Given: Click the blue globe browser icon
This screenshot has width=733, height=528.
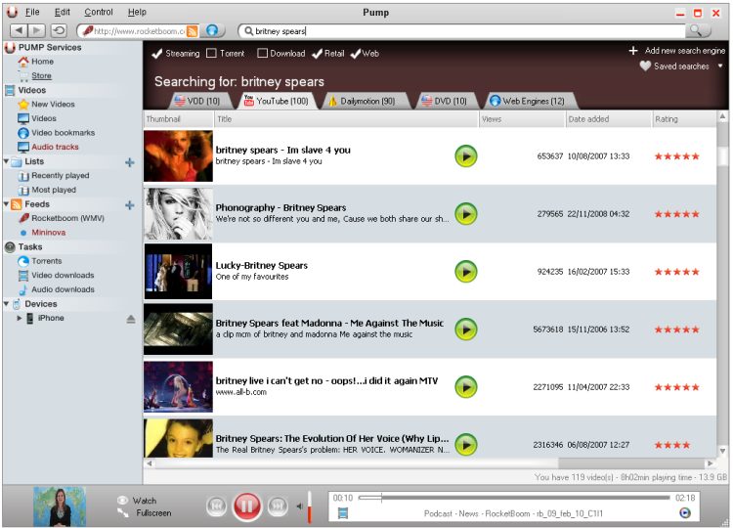Looking at the screenshot, I should (212, 31).
